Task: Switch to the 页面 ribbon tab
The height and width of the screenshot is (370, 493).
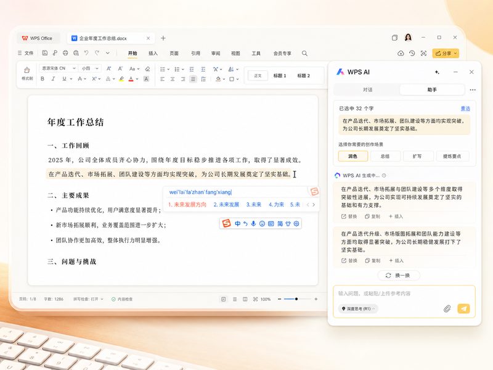Action: [x=174, y=53]
